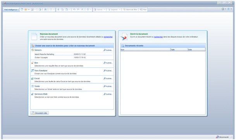Click the Cut scissors toolbar icon
The height and width of the screenshot is (140, 236).
pyautogui.click(x=58, y=9)
